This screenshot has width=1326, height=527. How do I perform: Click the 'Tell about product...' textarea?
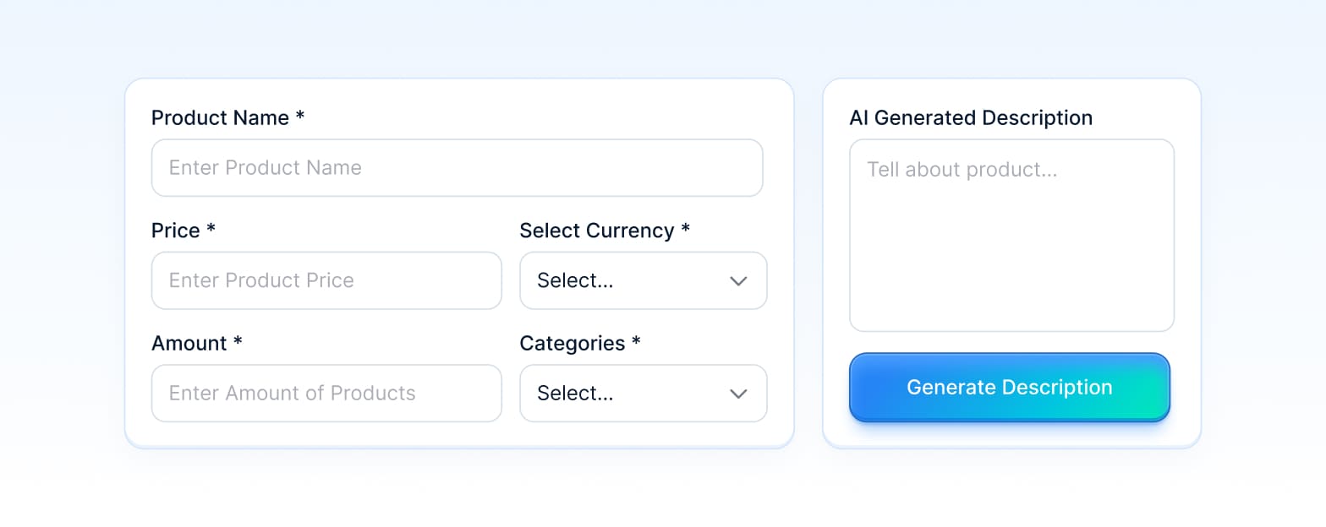(x=1011, y=236)
